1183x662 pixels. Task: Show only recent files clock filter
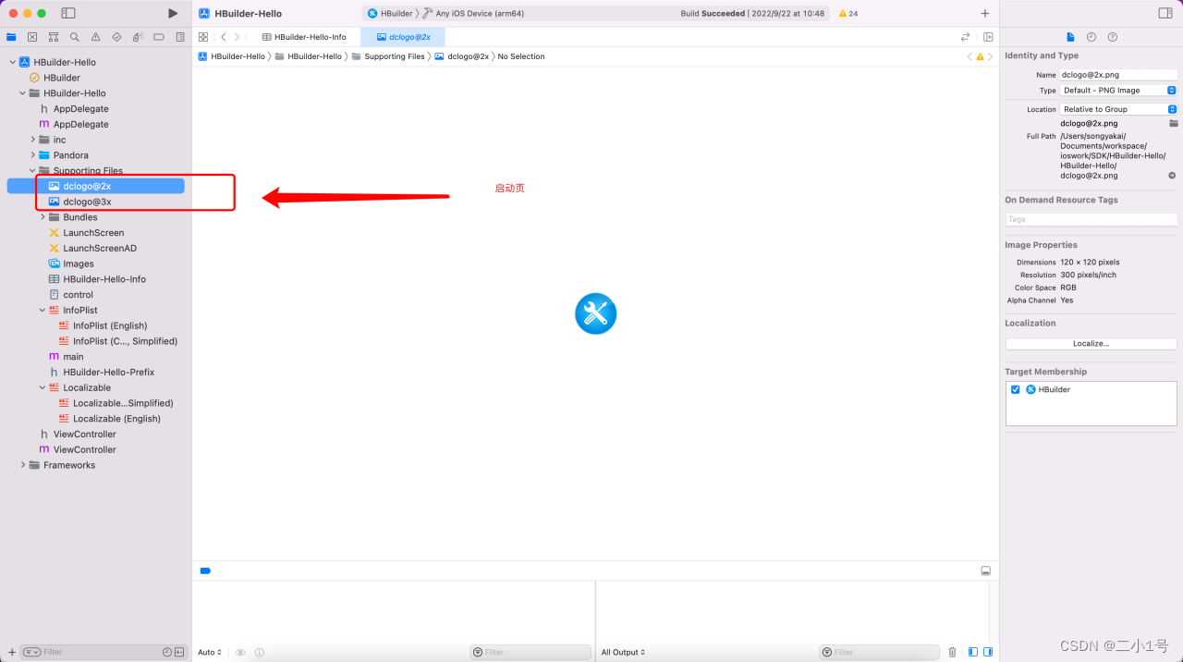click(x=167, y=652)
